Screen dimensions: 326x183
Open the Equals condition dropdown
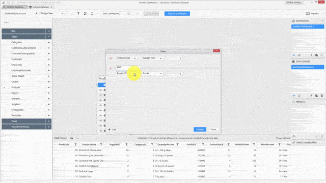point(152,73)
